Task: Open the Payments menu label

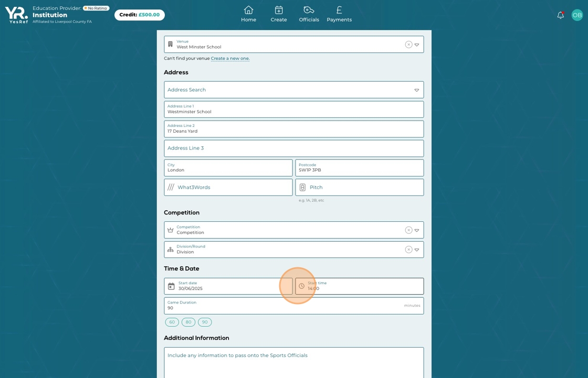Action: point(339,19)
